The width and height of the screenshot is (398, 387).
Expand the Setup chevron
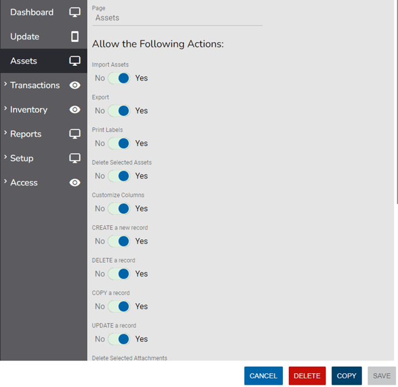[x=5, y=157]
